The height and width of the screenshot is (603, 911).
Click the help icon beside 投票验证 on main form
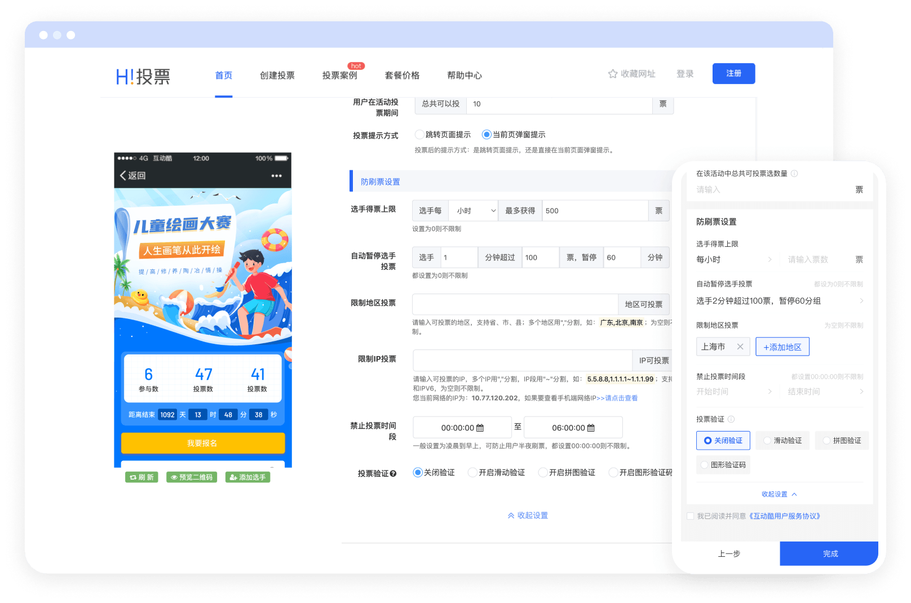(x=393, y=473)
